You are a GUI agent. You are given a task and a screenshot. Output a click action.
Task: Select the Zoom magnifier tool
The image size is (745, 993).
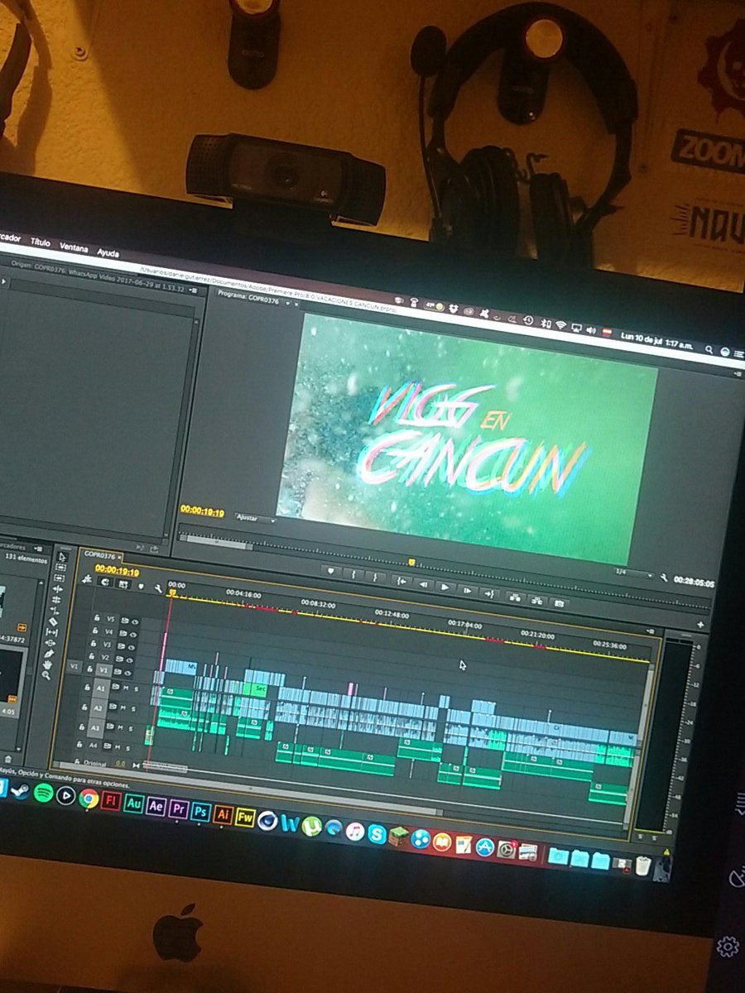(46, 675)
